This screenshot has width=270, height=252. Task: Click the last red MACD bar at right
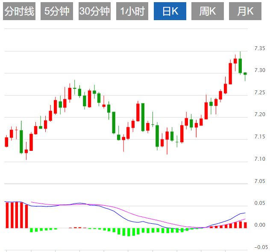pyautogui.click(x=245, y=225)
